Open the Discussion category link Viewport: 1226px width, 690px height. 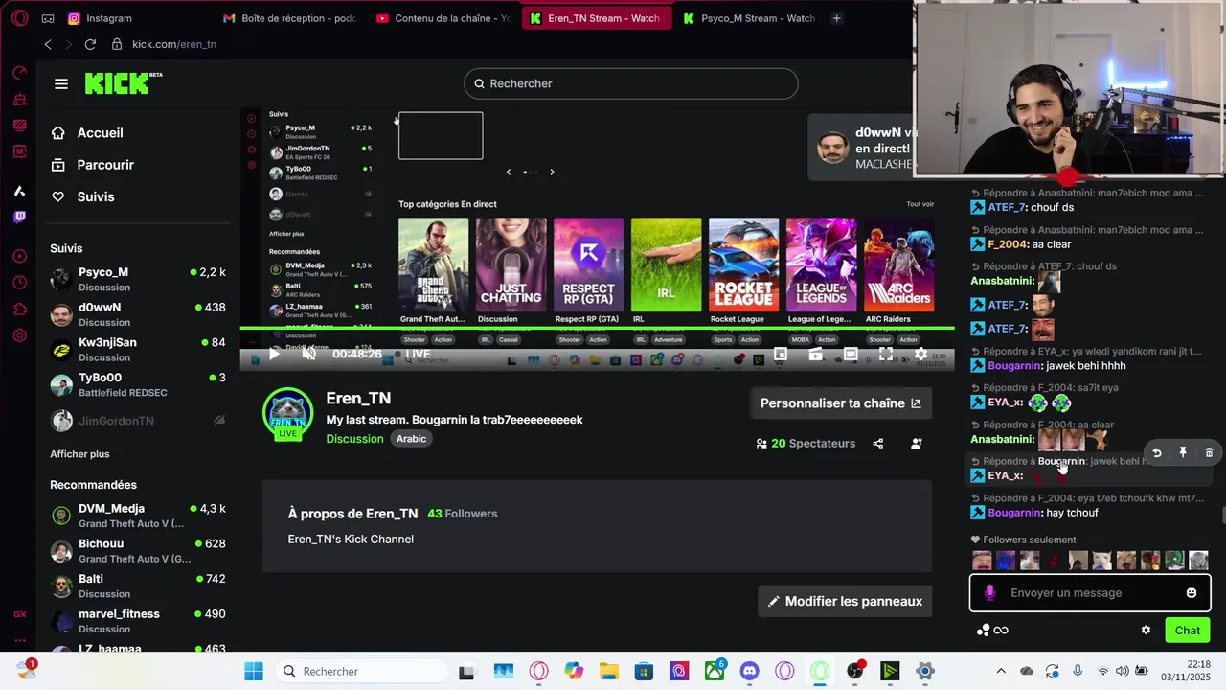(x=354, y=439)
